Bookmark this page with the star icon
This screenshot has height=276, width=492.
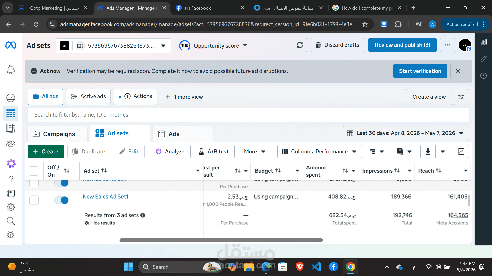(365, 24)
